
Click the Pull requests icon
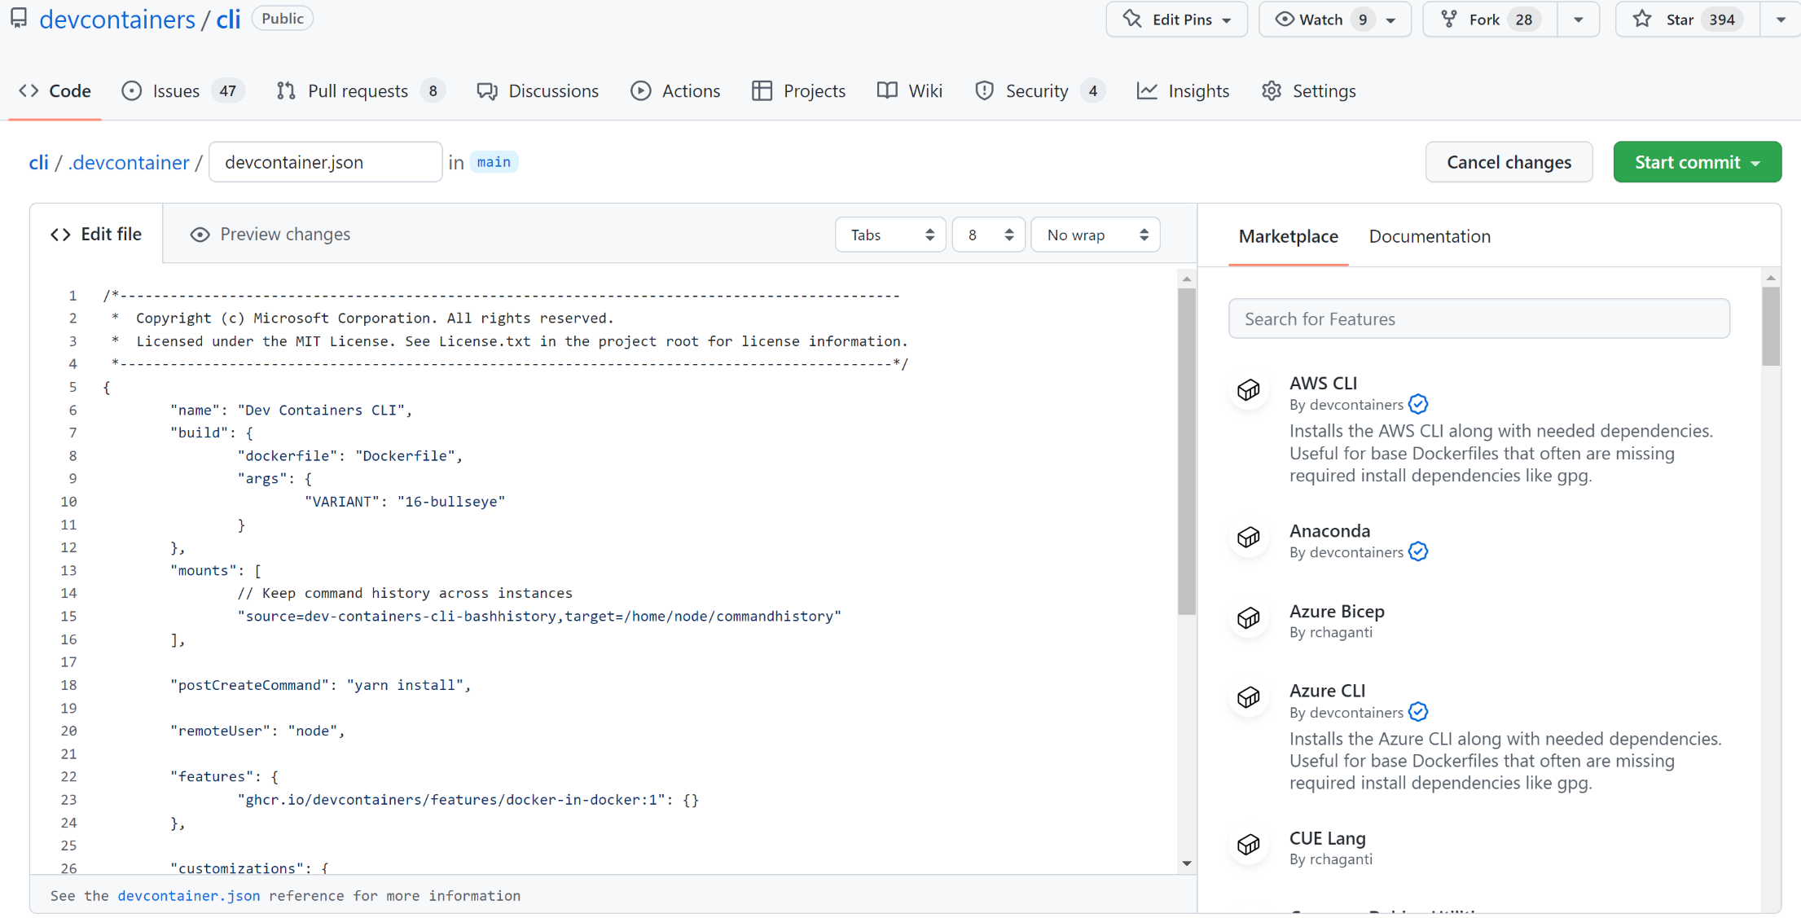[x=286, y=90]
